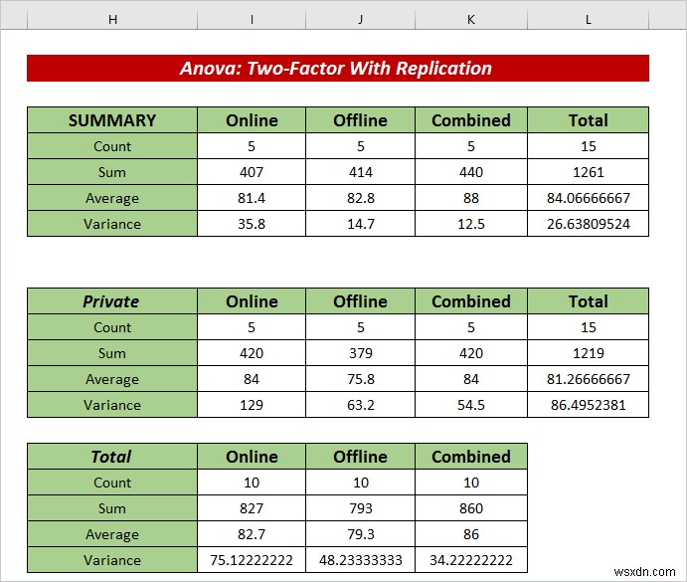Select Online header in Private table

click(x=252, y=301)
